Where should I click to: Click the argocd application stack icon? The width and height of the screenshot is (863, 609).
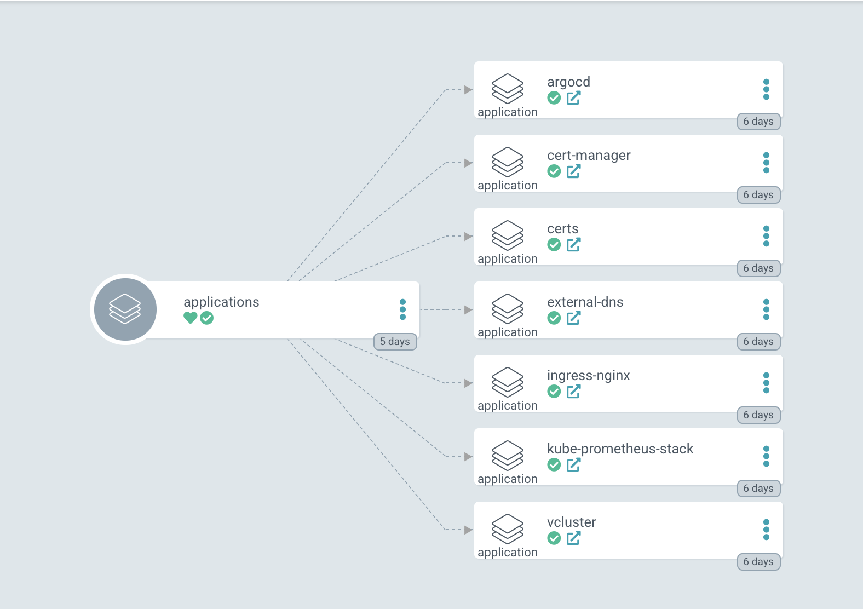(508, 89)
